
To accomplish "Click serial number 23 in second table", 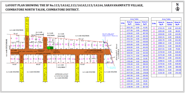I will pyautogui.click(x=154, y=28).
